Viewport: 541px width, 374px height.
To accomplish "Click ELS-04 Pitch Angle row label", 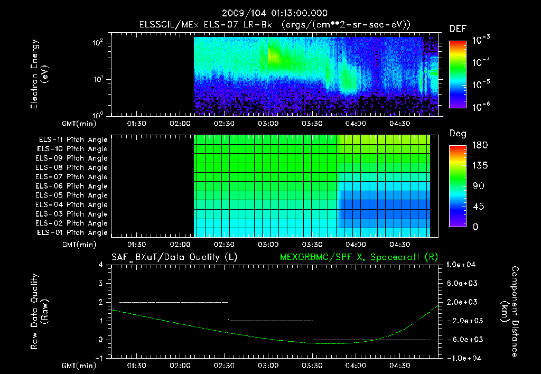I will (x=71, y=204).
